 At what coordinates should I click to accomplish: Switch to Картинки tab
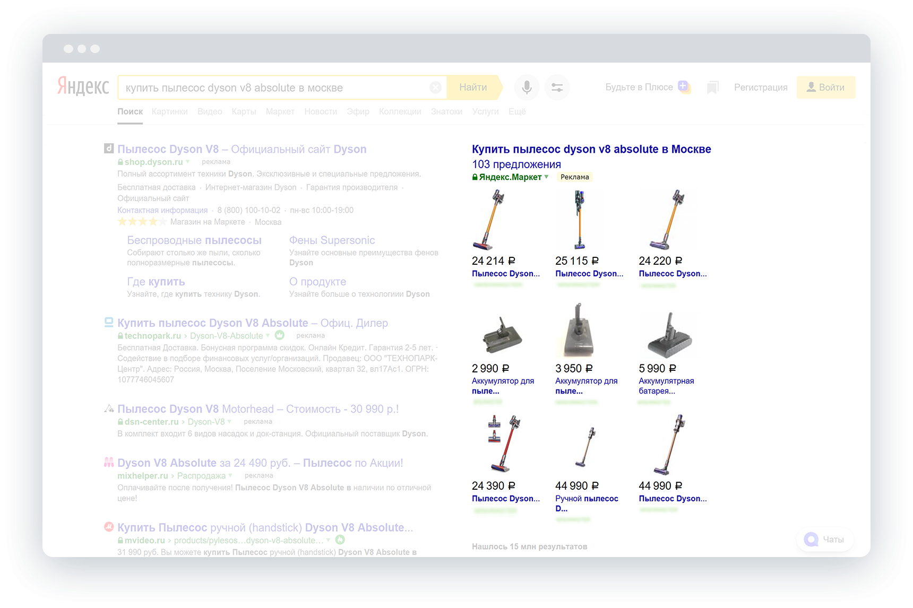(169, 111)
